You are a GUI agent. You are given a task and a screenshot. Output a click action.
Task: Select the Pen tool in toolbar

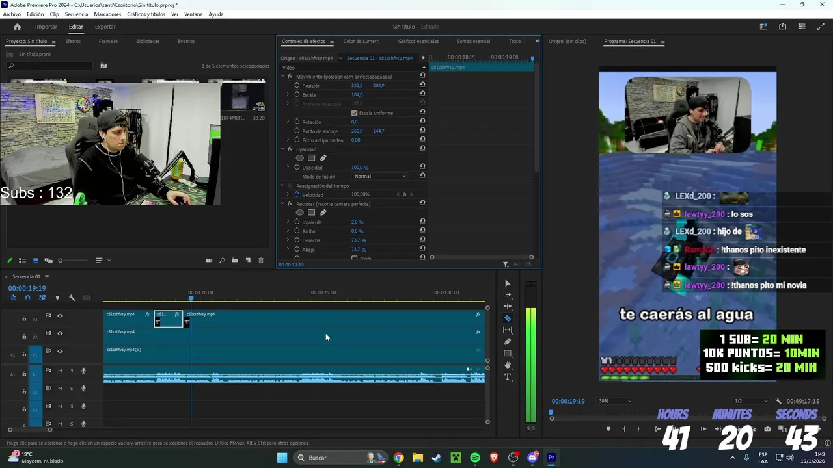coord(508,342)
